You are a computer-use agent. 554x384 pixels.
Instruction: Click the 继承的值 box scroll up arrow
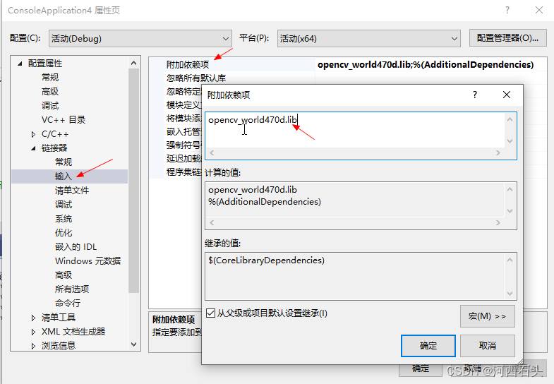[x=510, y=260]
